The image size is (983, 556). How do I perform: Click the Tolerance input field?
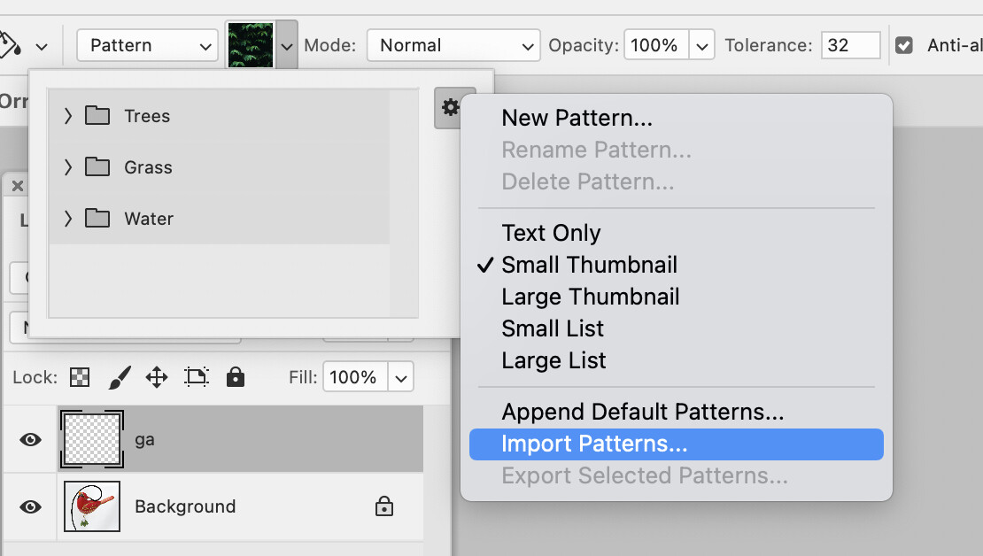pyautogui.click(x=851, y=45)
